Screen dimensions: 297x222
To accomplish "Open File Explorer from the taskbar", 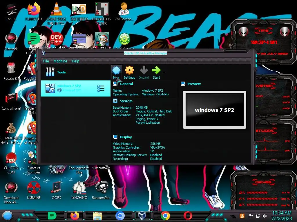I will click(97, 216).
